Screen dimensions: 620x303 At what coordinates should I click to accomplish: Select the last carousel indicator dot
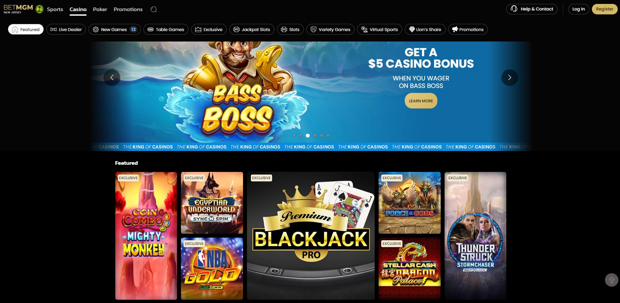coord(328,136)
